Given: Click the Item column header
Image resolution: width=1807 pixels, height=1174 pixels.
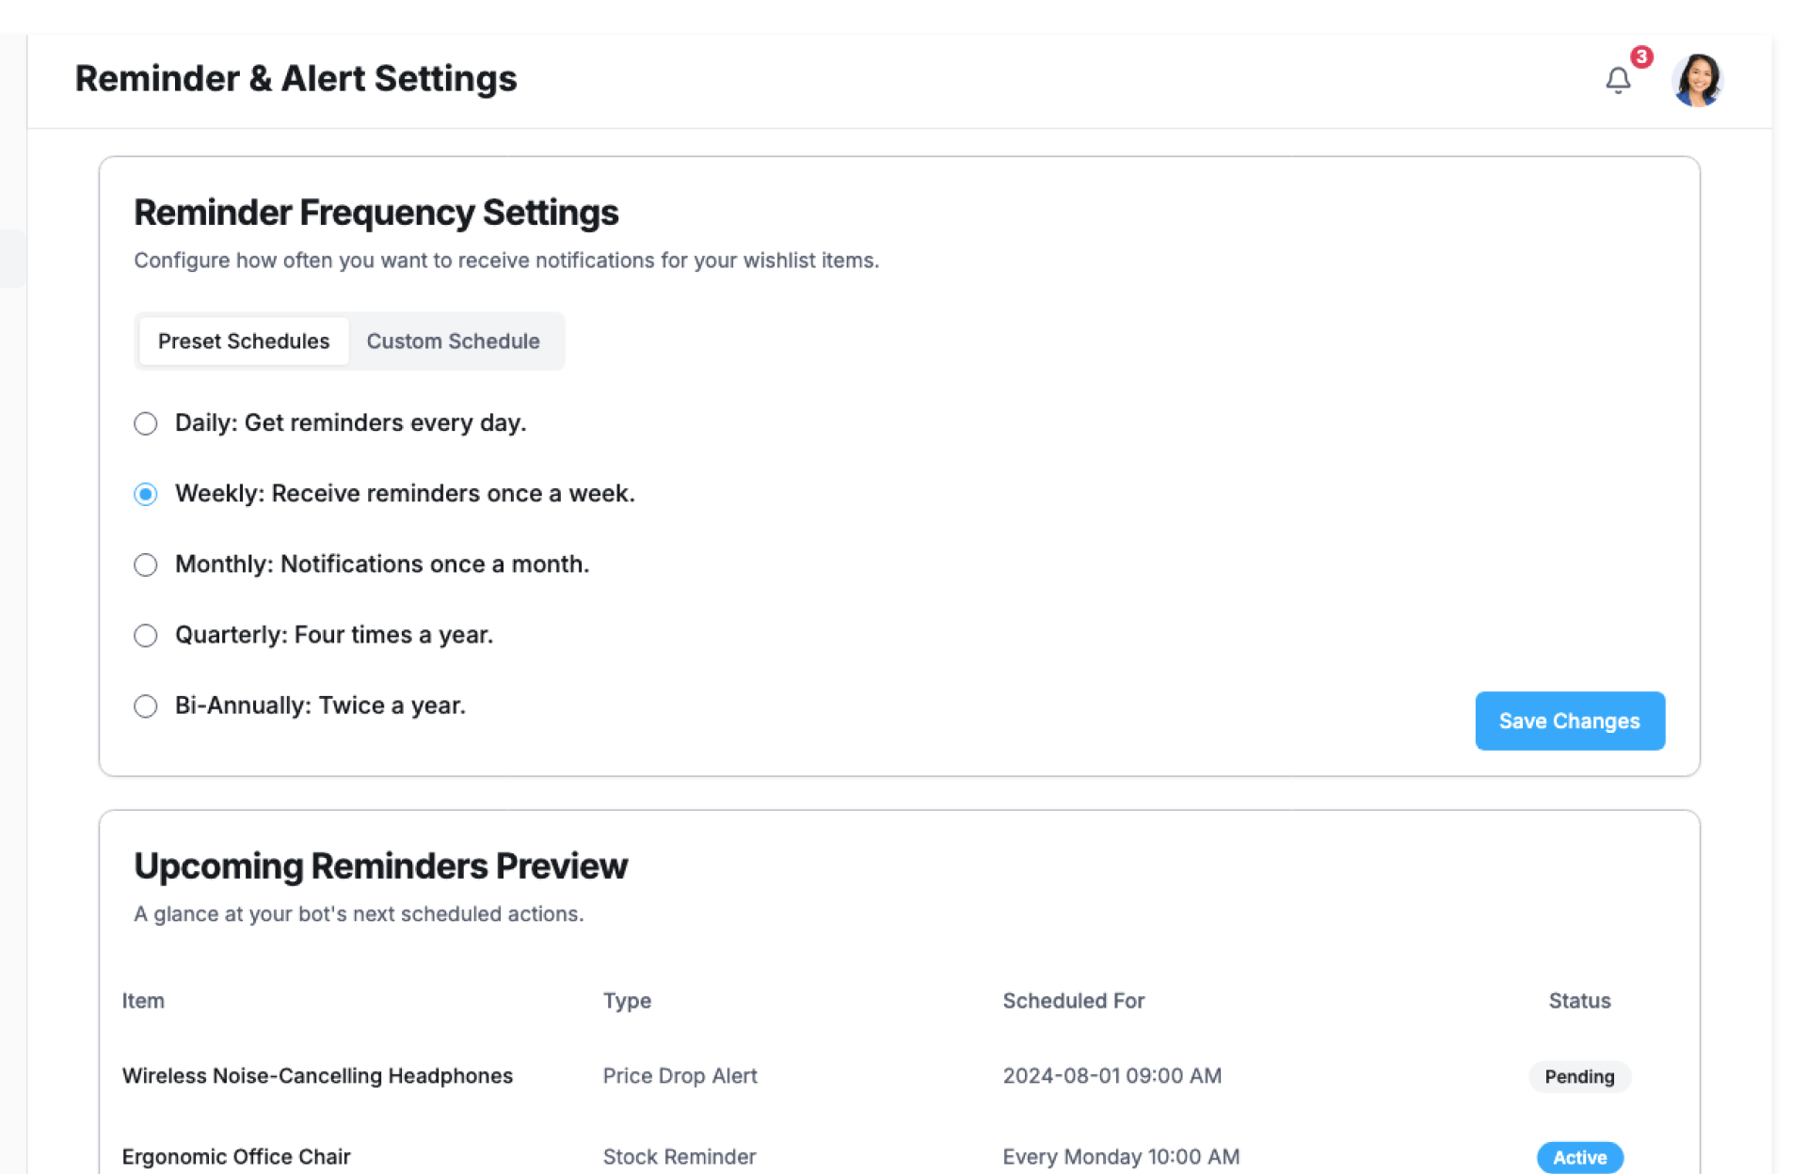Looking at the screenshot, I should click(143, 1001).
